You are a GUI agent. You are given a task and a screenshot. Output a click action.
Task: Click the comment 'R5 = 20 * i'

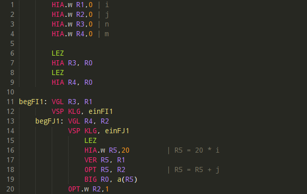197,150
